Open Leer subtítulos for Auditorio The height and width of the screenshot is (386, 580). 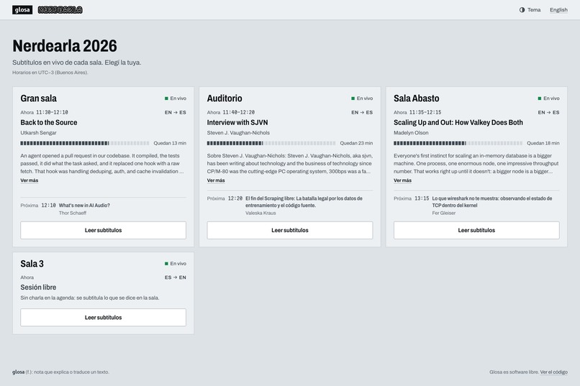pyautogui.click(x=289, y=230)
